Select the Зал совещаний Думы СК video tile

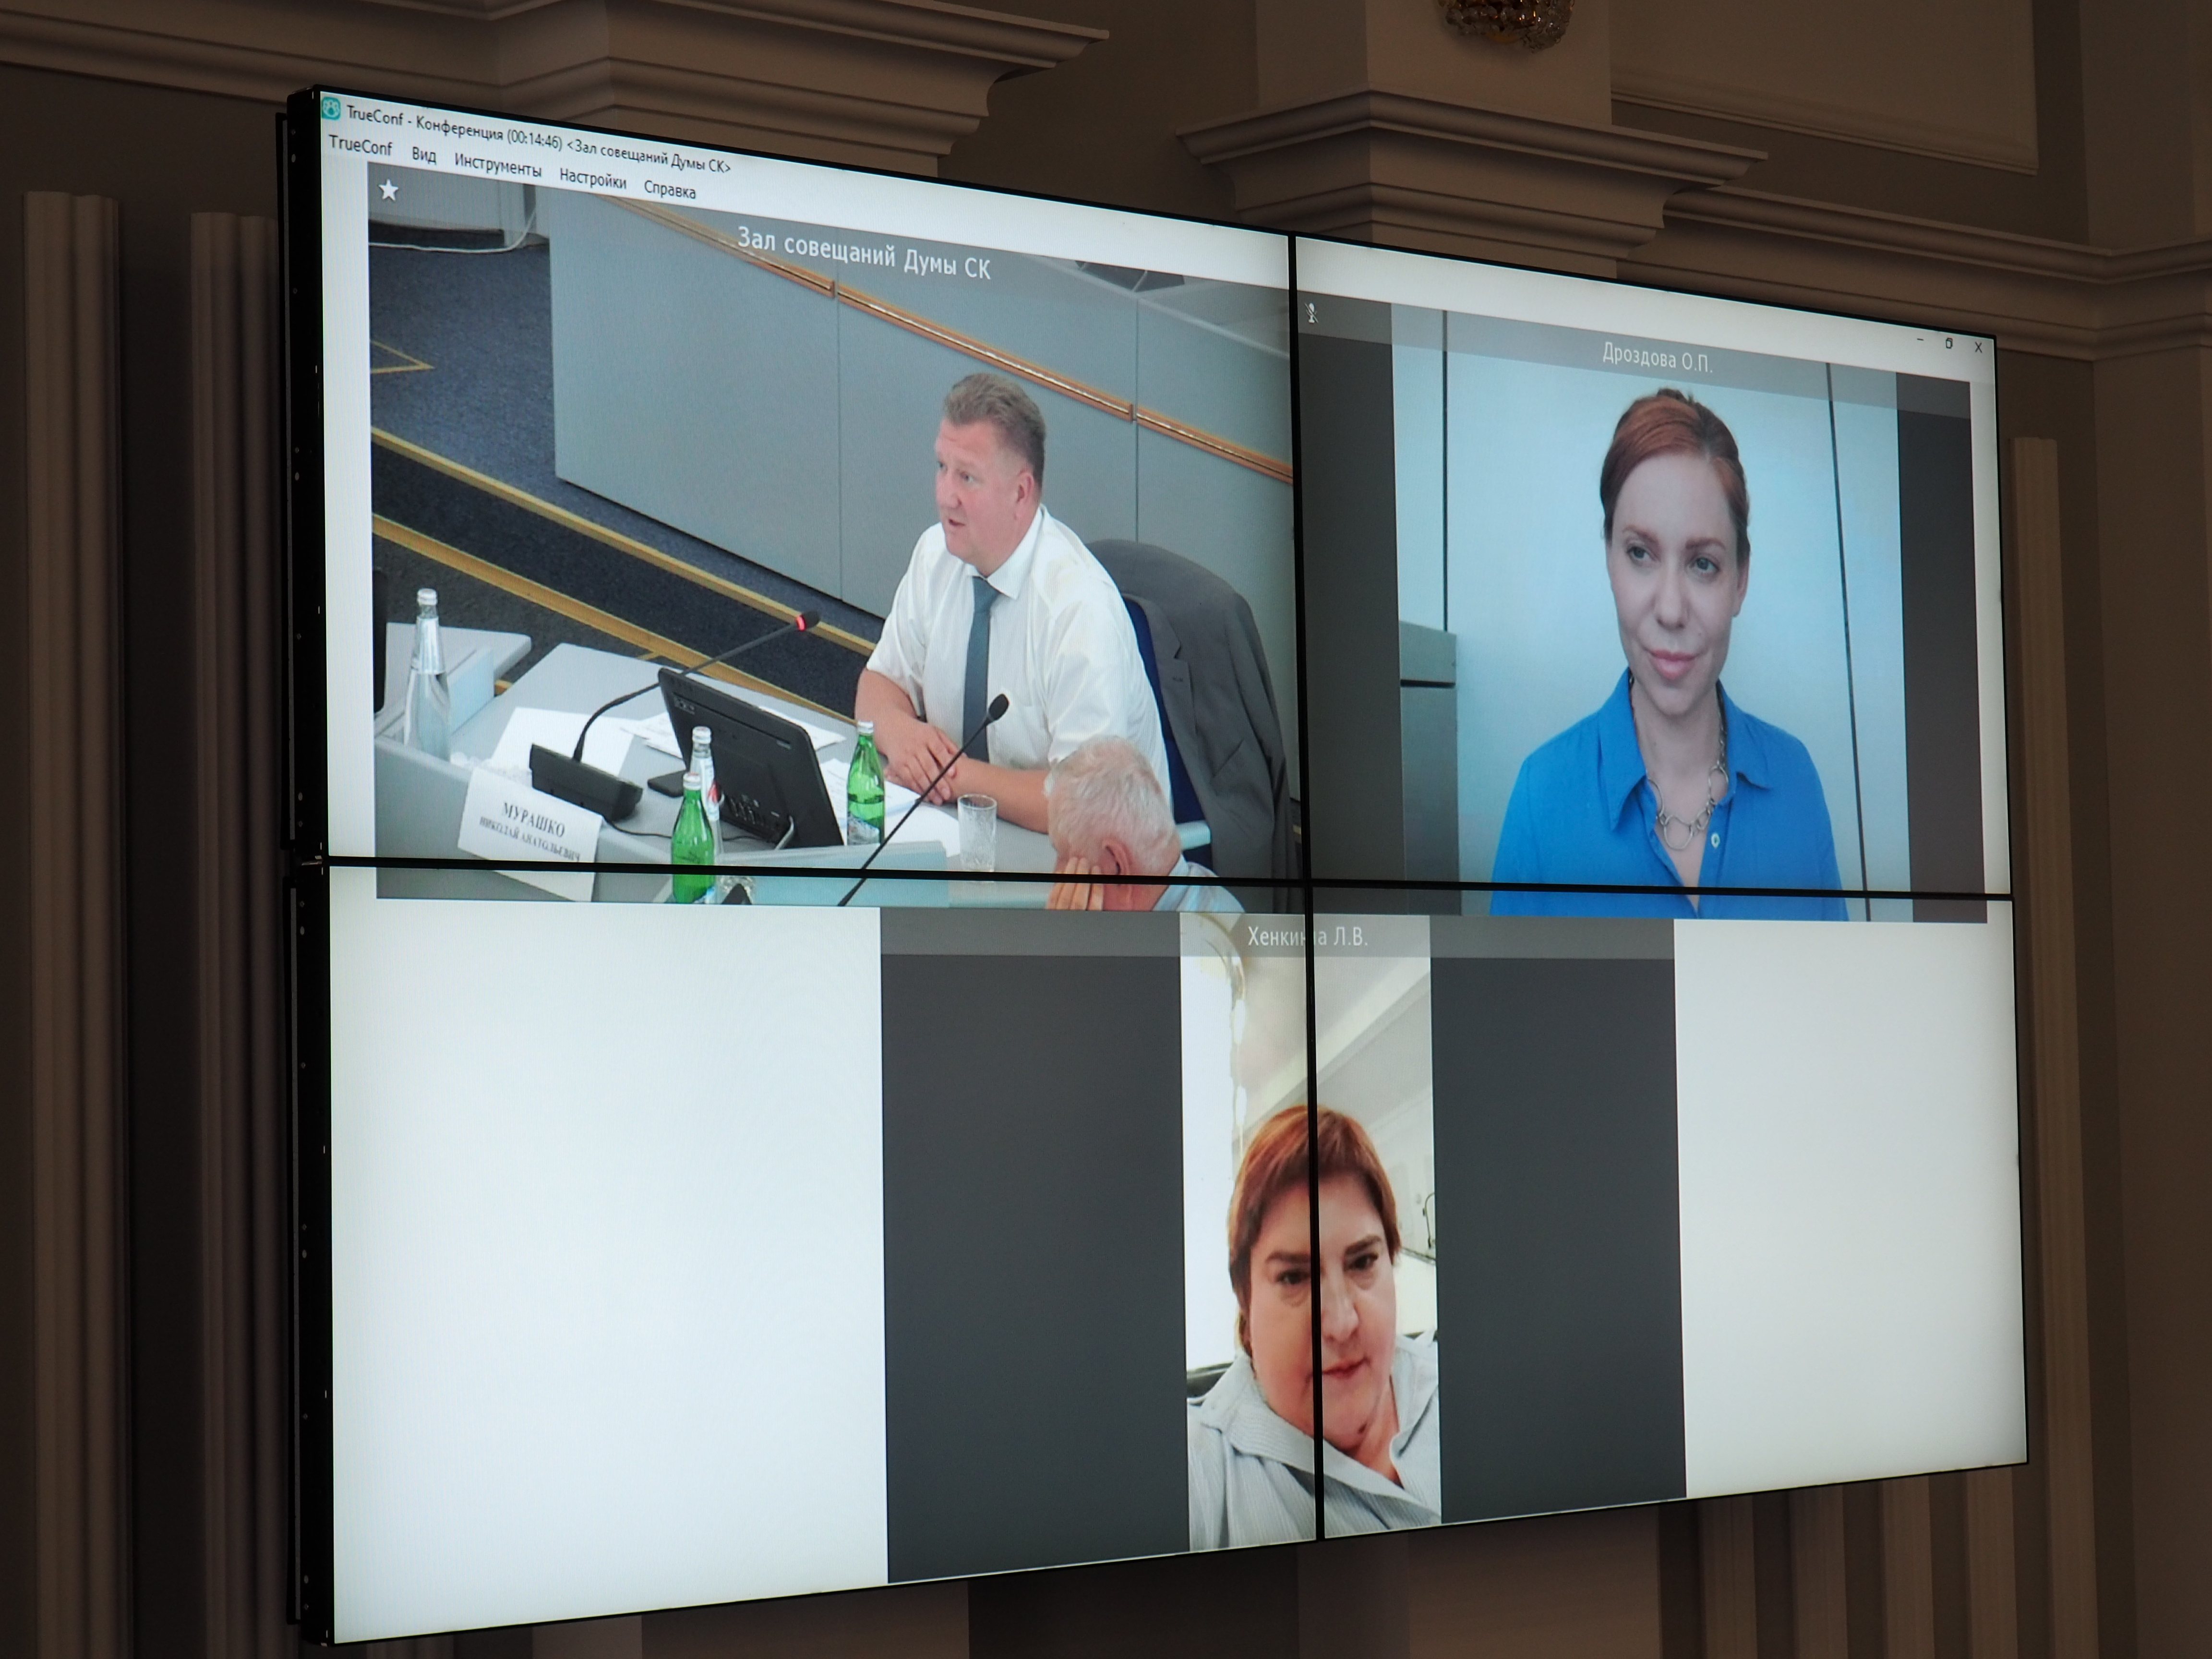pyautogui.click(x=832, y=540)
